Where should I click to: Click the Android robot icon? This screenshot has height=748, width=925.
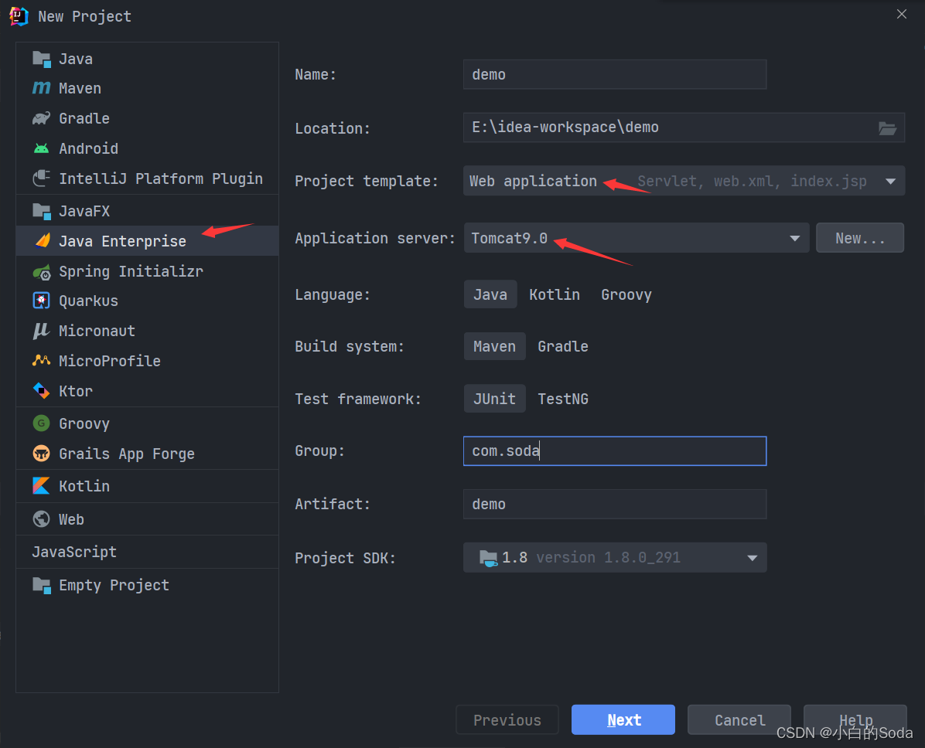pos(41,148)
